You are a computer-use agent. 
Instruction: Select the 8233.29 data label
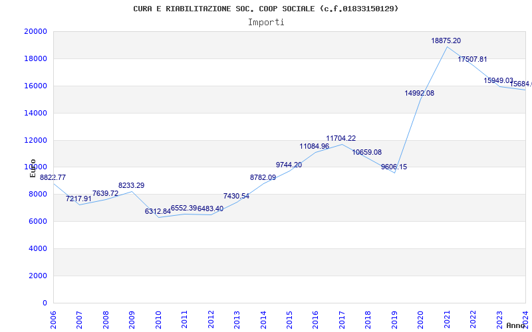pos(131,186)
